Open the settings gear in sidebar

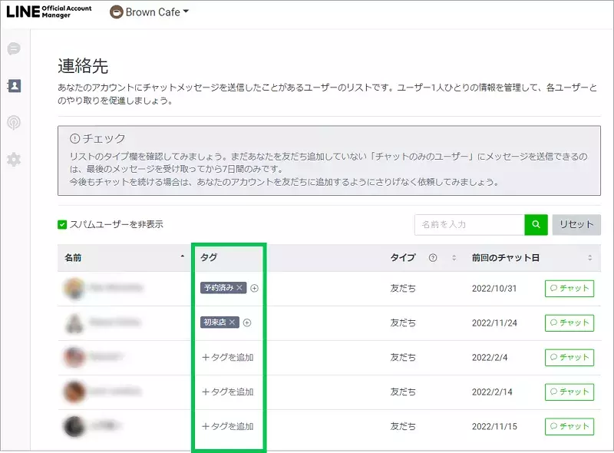13,160
